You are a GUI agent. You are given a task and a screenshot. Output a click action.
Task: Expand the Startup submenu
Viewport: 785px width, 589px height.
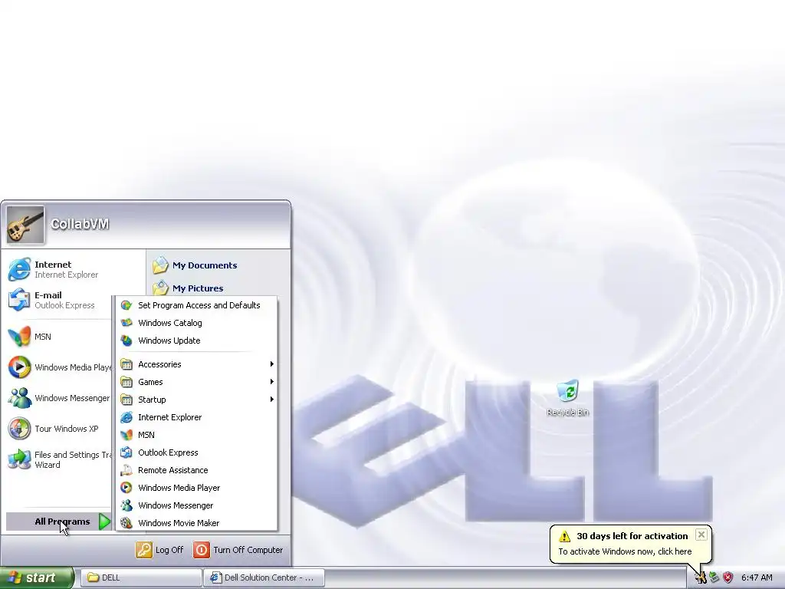(x=197, y=399)
